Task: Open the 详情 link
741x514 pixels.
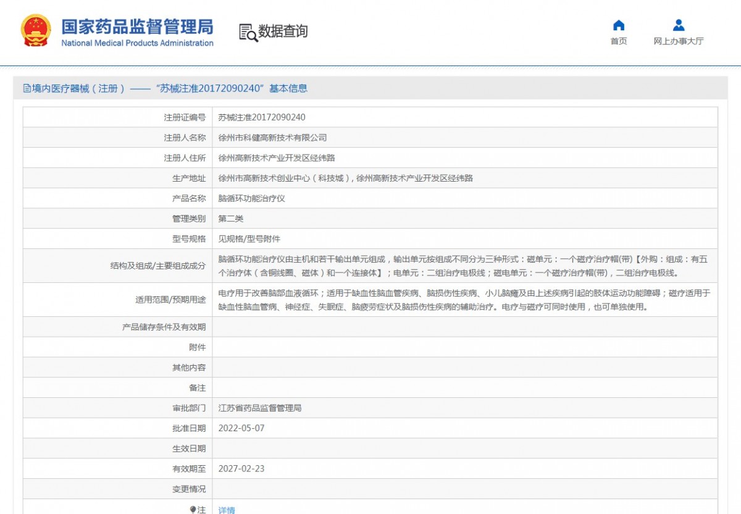Action: (227, 510)
